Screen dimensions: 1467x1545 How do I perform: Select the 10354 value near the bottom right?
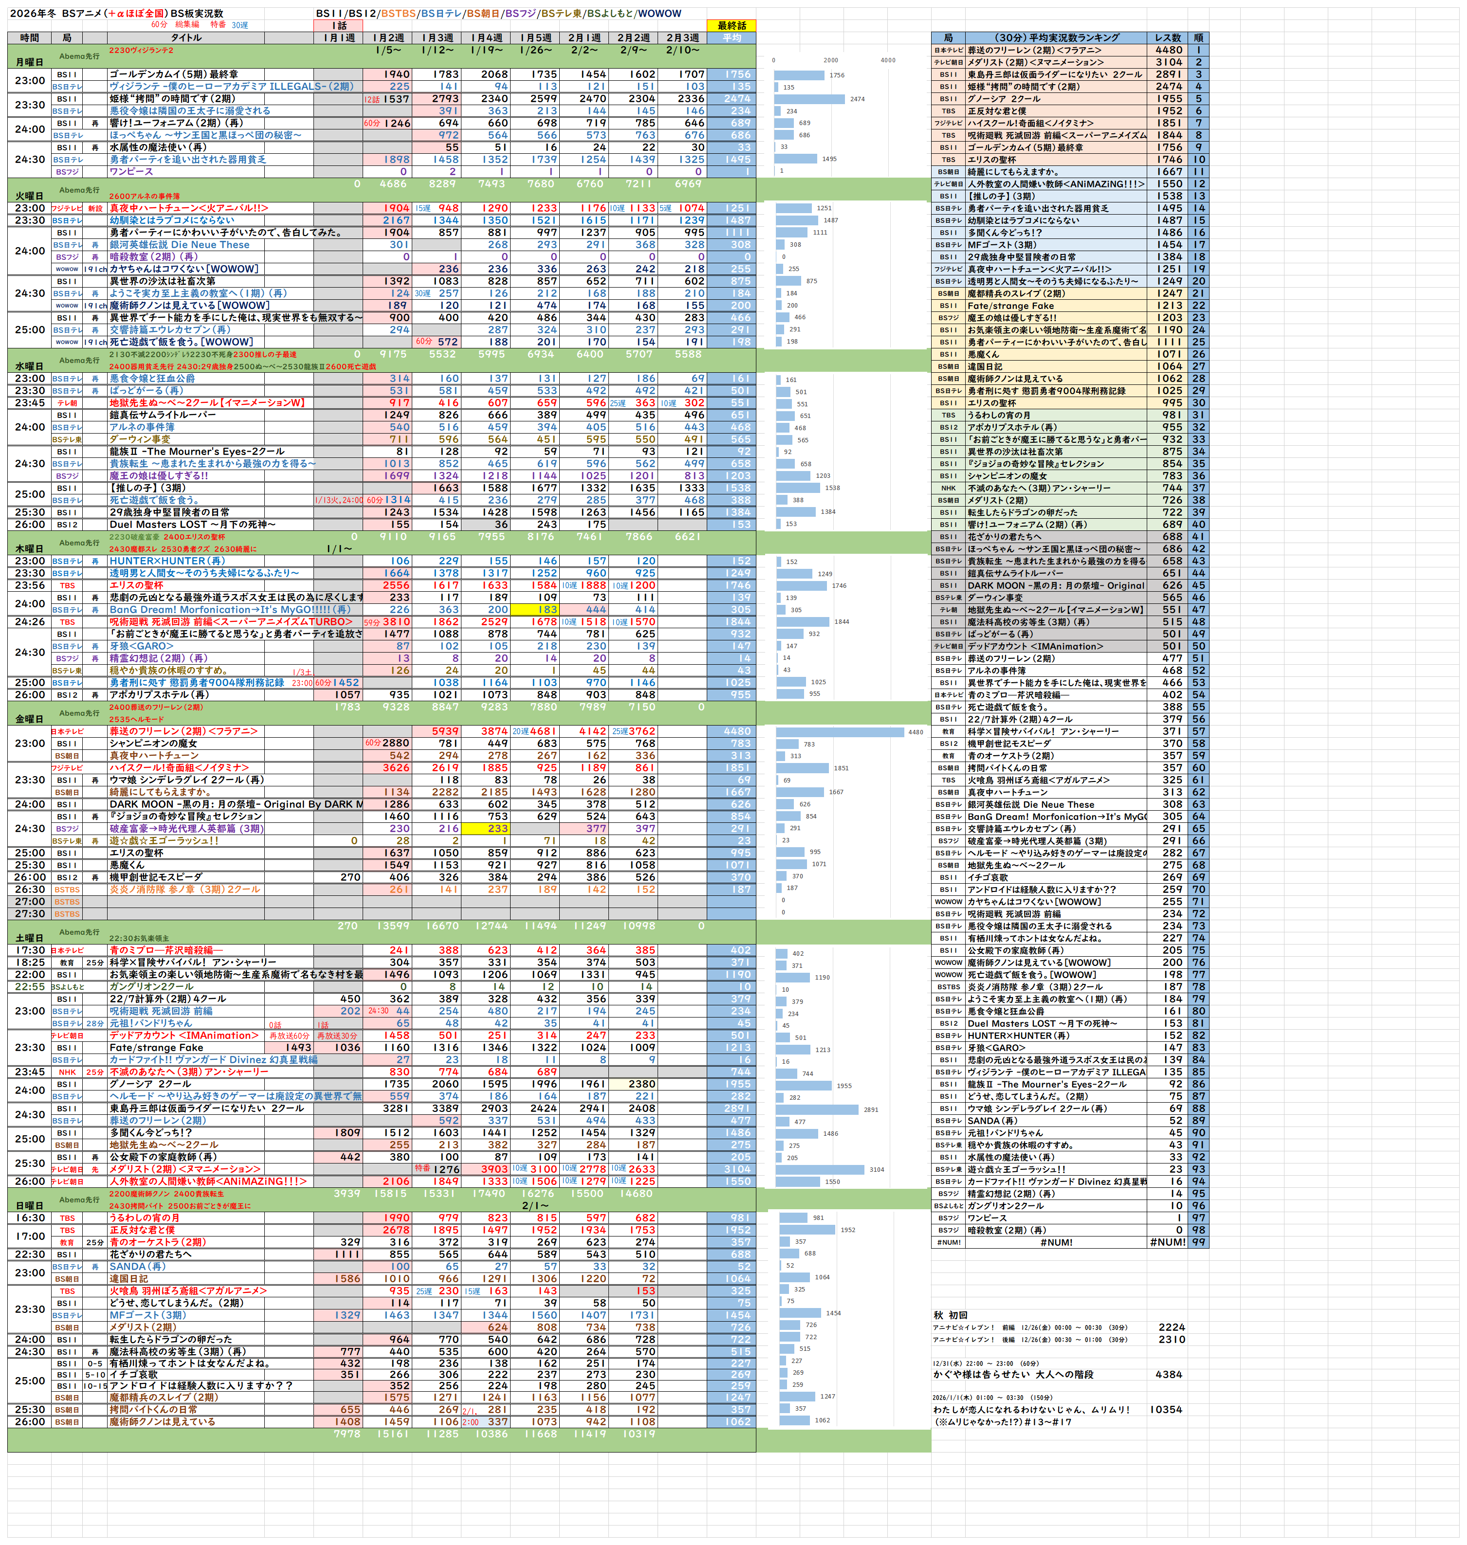point(1166,1410)
